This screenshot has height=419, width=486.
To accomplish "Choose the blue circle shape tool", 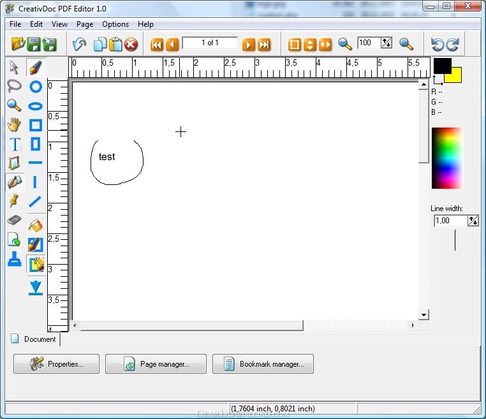I will [x=36, y=87].
